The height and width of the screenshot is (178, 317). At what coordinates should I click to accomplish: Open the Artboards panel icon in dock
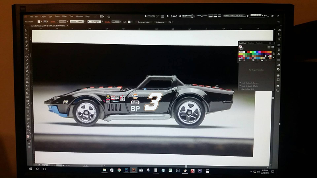pyautogui.click(x=278, y=91)
